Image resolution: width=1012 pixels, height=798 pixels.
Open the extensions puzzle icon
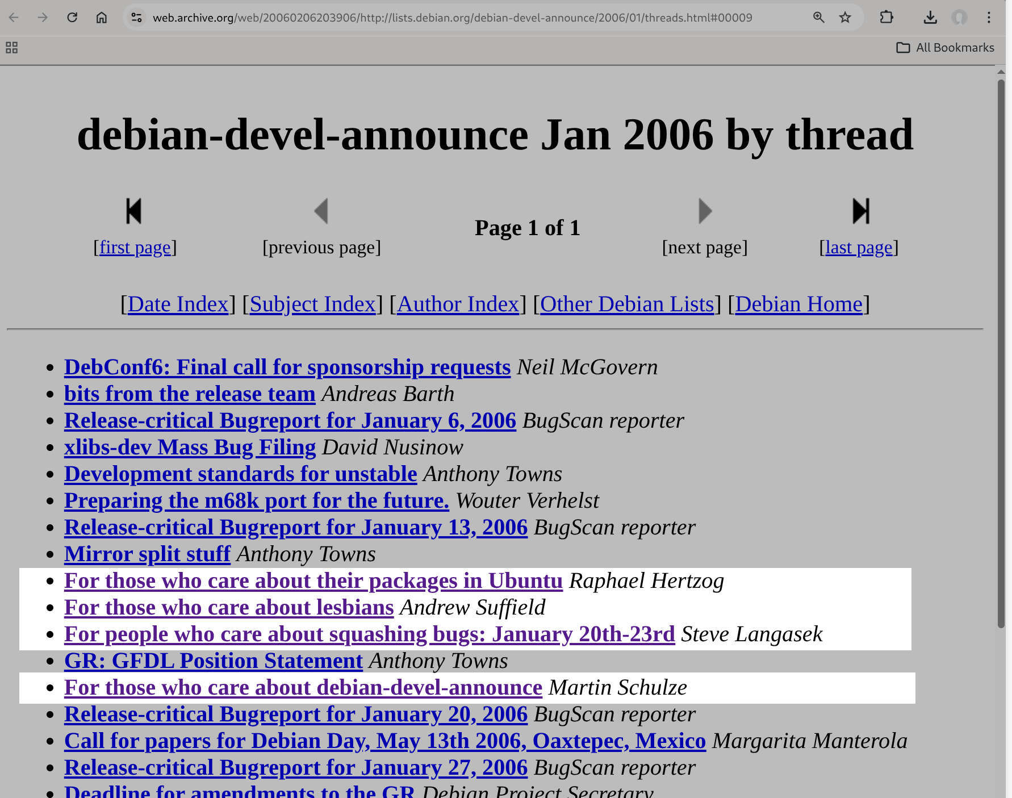886,18
